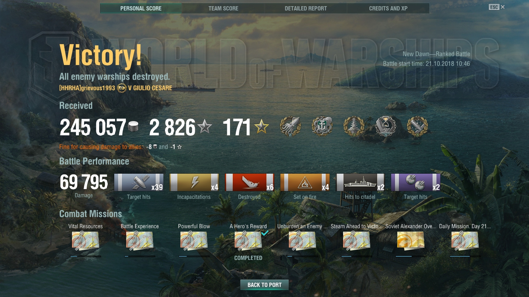The width and height of the screenshot is (529, 297).
Task: Select the Personal Score tab
Action: [141, 8]
